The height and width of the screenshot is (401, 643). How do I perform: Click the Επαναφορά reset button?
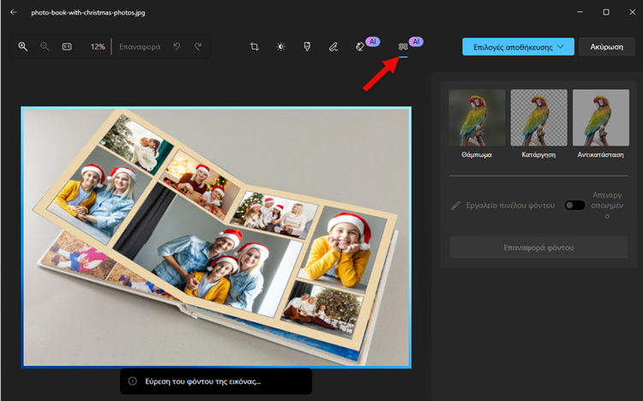pos(139,46)
